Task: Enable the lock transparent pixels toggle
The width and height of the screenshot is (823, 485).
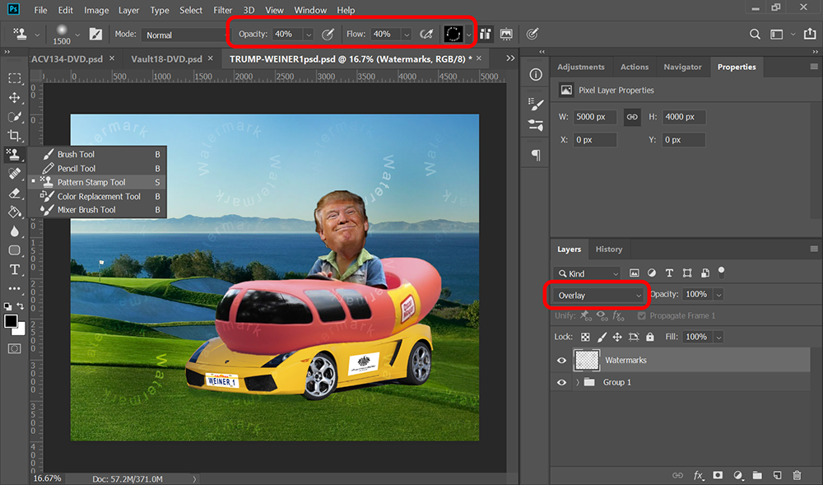Action: [x=585, y=336]
